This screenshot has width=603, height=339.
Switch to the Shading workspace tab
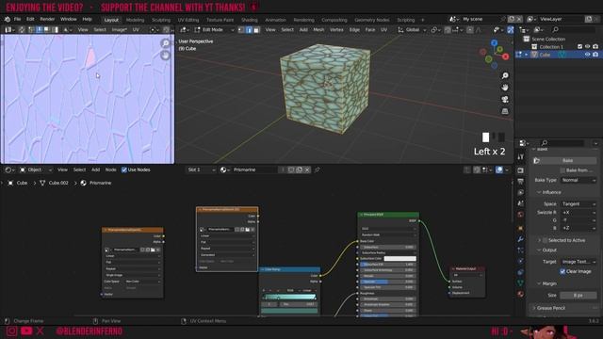249,20
